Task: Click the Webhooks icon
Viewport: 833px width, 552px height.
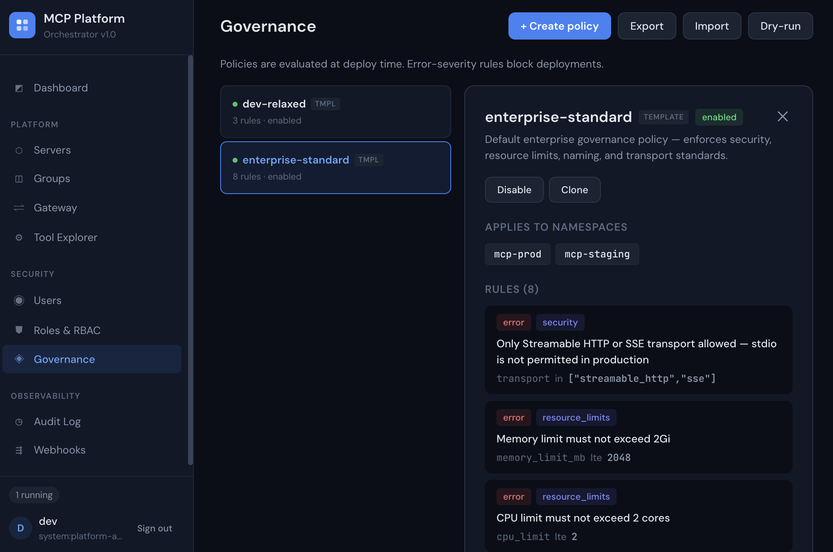Action: pos(19,450)
